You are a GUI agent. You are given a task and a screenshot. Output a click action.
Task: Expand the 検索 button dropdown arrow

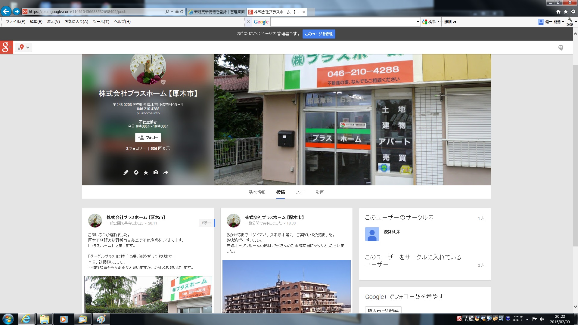click(438, 22)
